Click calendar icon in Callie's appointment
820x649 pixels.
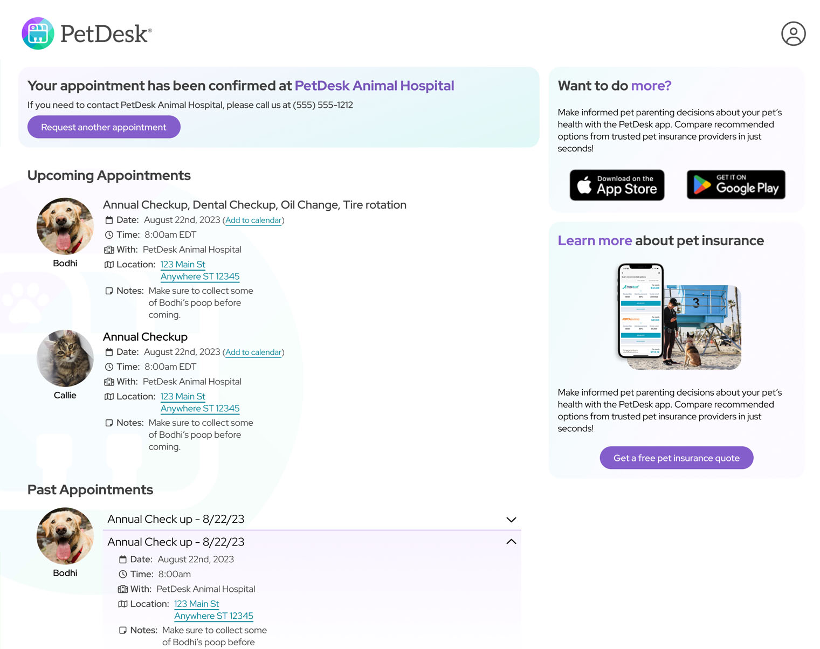tap(109, 353)
